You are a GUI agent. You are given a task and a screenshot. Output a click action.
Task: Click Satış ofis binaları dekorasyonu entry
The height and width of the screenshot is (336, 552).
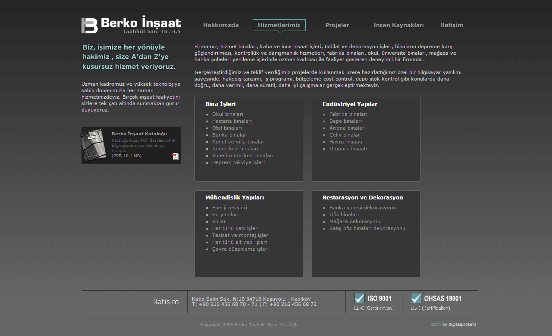tap(367, 228)
